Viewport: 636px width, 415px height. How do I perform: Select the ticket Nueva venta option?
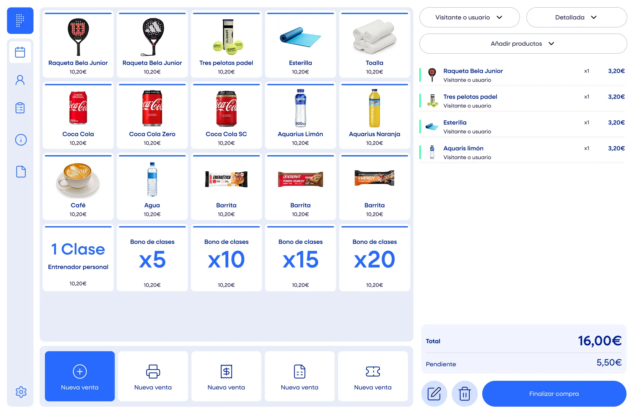coord(373,376)
